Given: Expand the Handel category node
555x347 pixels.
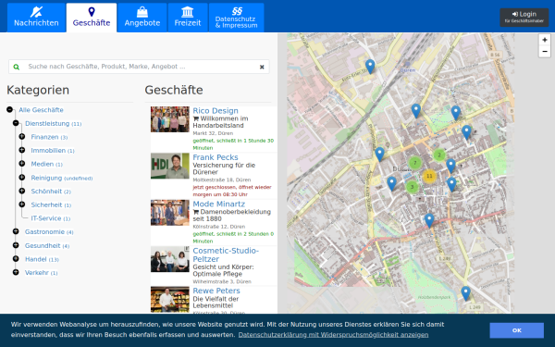Looking at the screenshot, I should coord(16,259).
